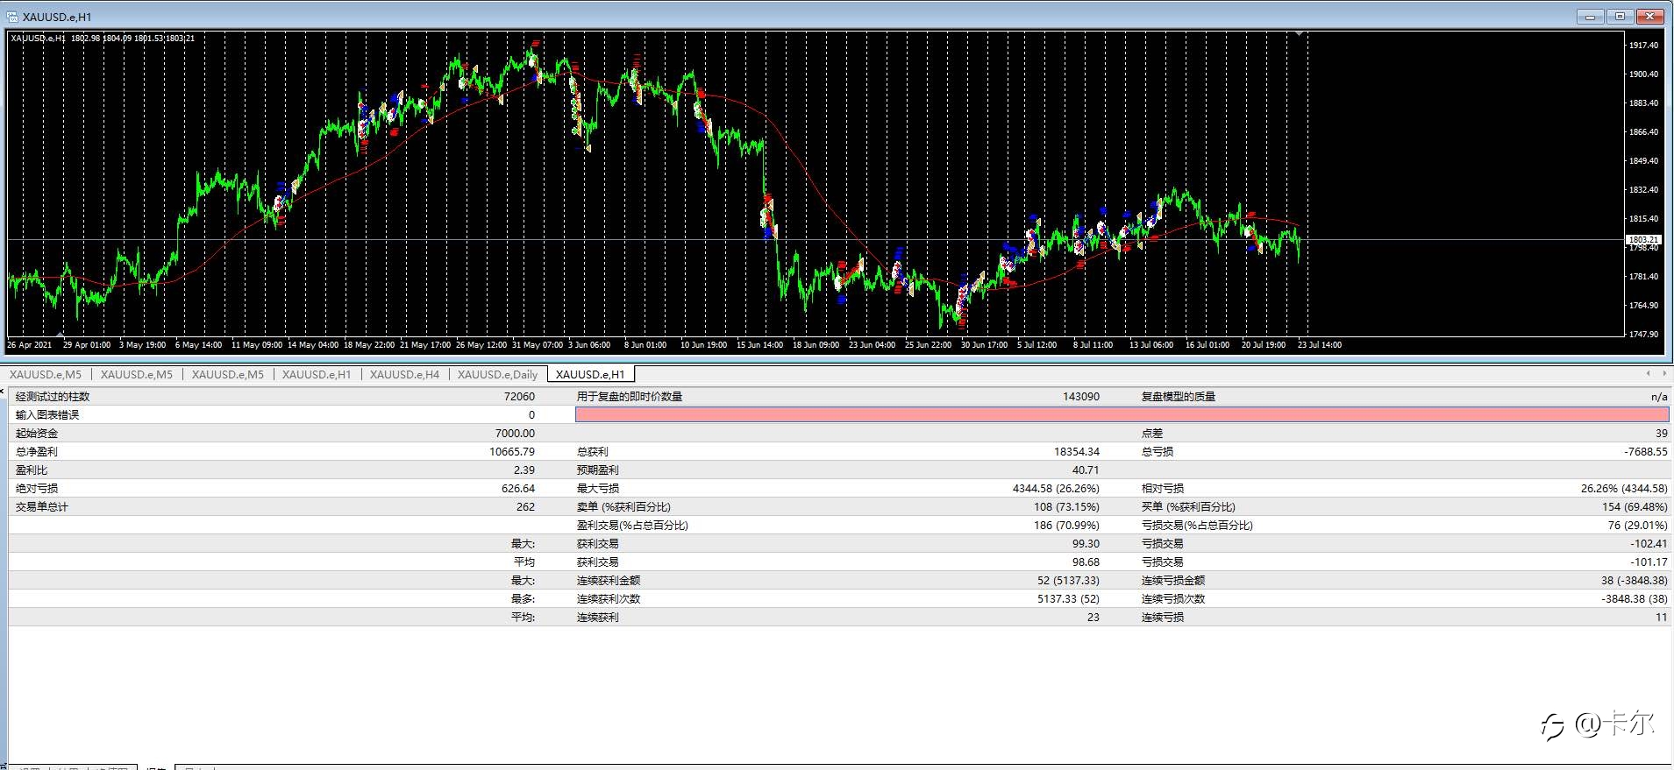This screenshot has width=1674, height=770.
Task: Restore down the chart window
Action: click(1620, 17)
